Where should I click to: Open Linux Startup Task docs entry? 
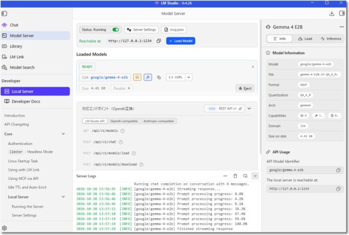click(x=23, y=161)
